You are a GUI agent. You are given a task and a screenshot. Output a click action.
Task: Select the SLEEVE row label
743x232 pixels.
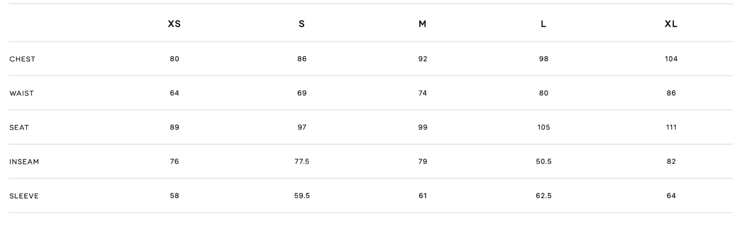pyautogui.click(x=24, y=196)
